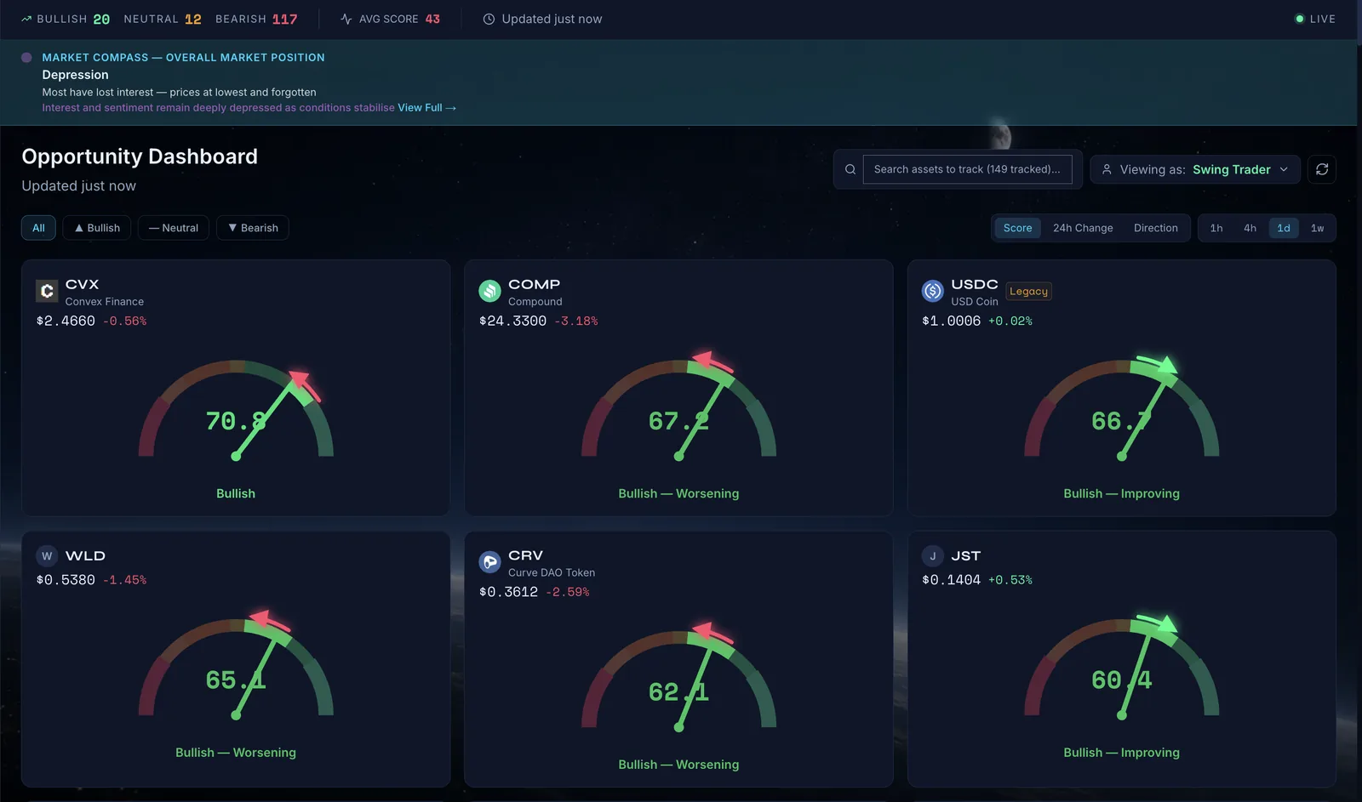Viewport: 1362px width, 802px height.
Task: Click the Depression market position title
Action: [x=76, y=75]
